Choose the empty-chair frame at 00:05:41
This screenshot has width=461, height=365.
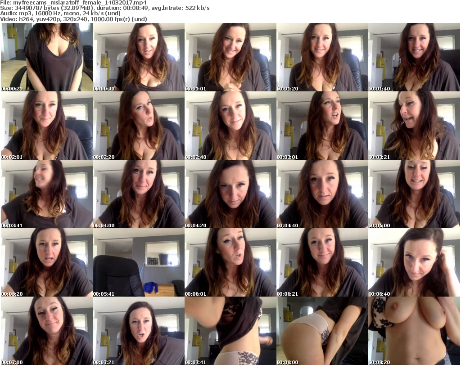click(139, 262)
